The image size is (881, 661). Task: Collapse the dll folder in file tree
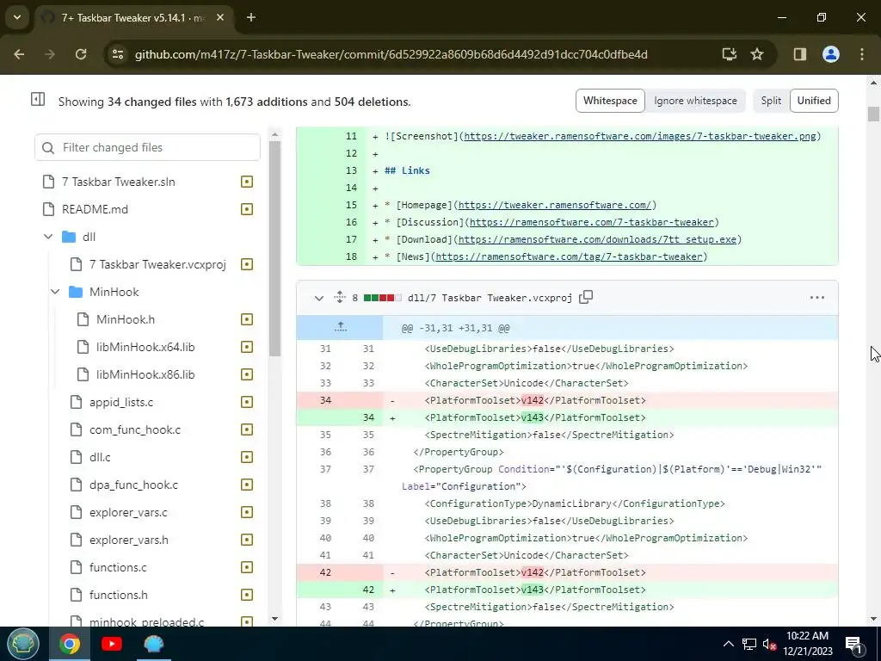(x=48, y=237)
